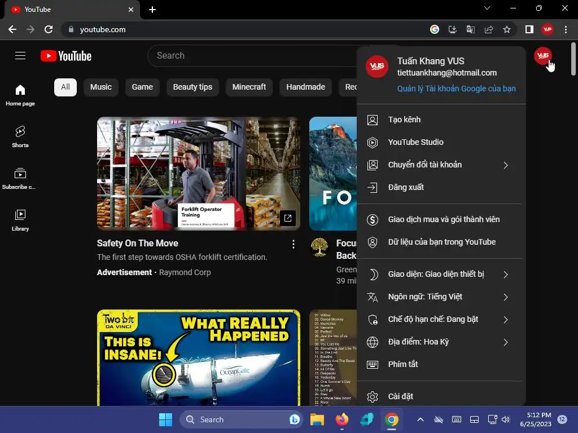The height and width of the screenshot is (433, 578).
Task: Open the tab search dropdown arrow
Action: click(x=487, y=8)
